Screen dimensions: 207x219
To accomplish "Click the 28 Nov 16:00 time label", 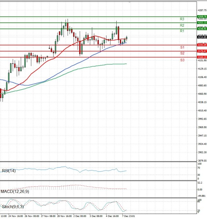I will 64,217.
